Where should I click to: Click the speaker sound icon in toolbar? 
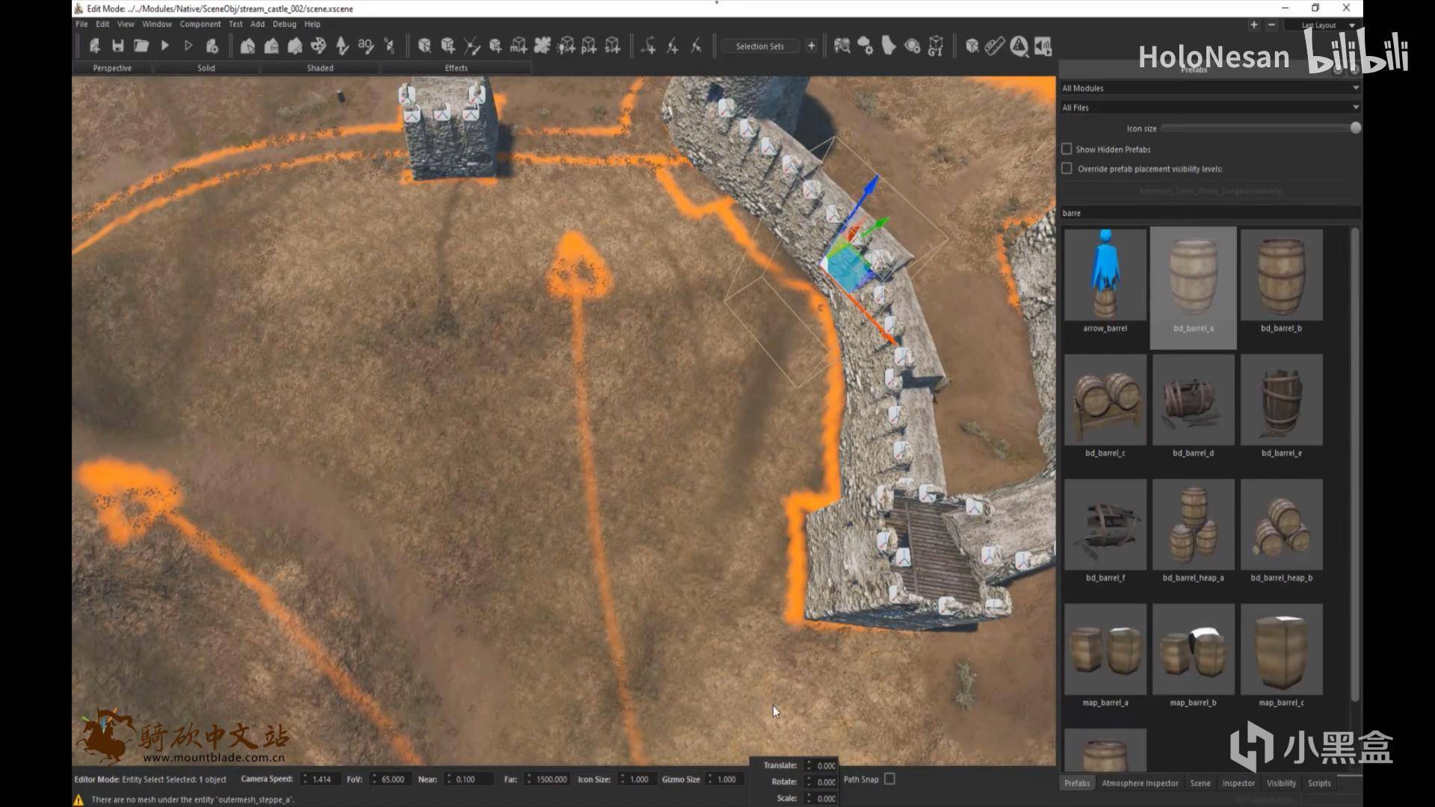1043,46
